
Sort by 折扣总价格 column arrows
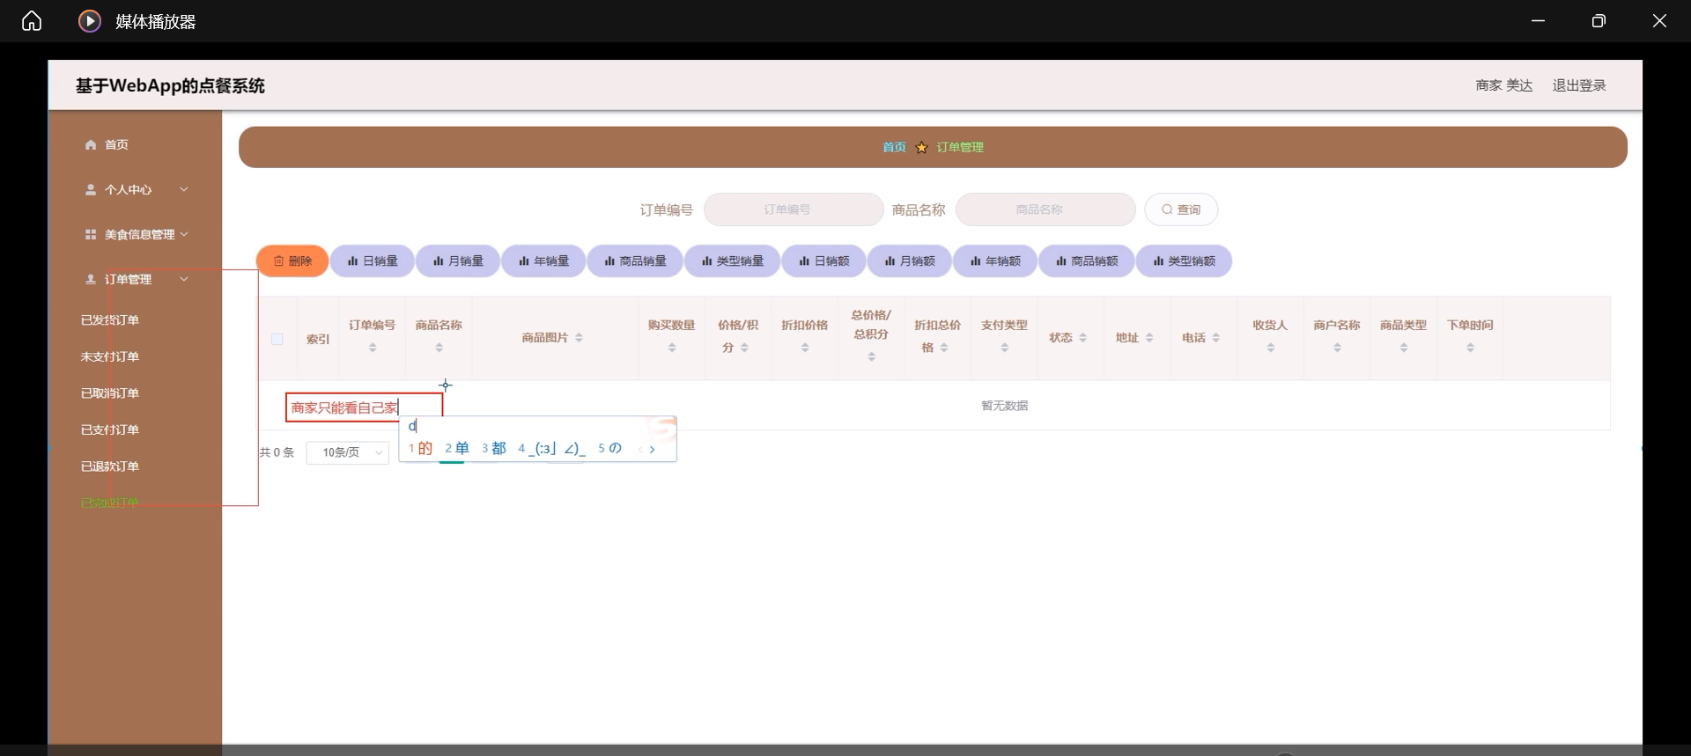click(x=944, y=348)
